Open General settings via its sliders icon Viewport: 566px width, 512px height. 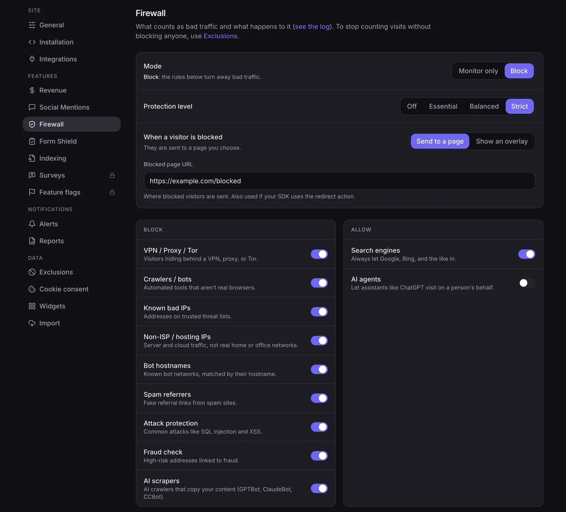[x=32, y=25]
